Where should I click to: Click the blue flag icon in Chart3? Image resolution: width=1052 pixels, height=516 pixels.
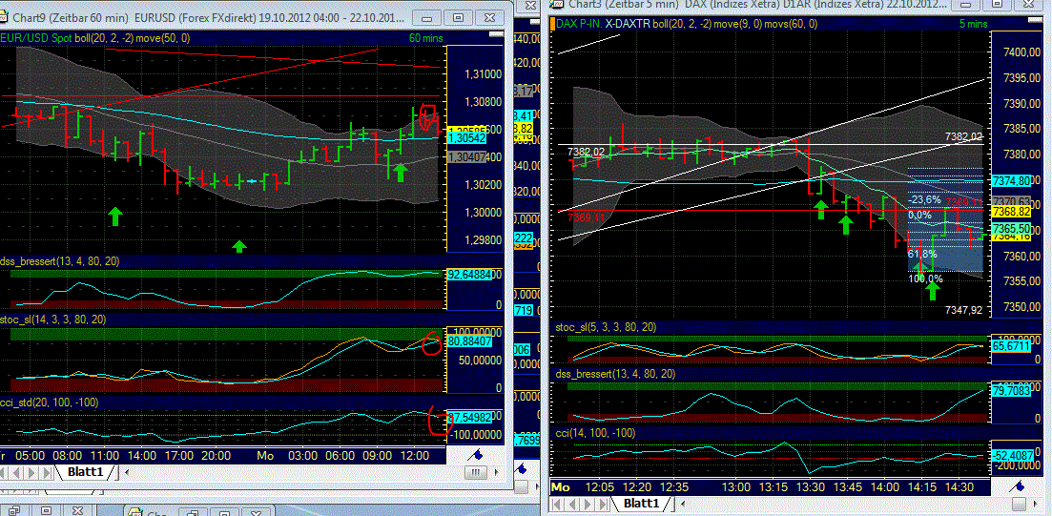coord(1018,486)
